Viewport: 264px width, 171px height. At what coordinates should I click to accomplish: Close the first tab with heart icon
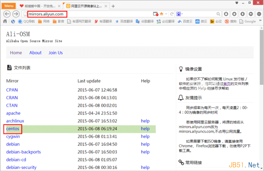[x=59, y=6]
